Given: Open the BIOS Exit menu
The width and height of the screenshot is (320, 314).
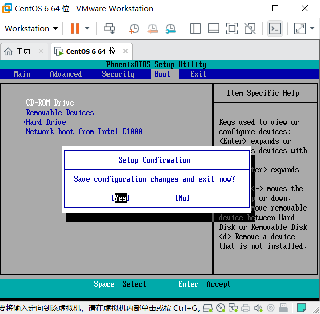Looking at the screenshot, I should coord(198,74).
